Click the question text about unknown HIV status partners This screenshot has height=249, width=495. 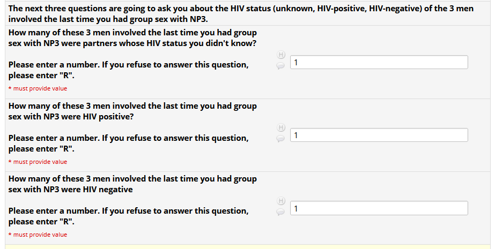click(132, 38)
